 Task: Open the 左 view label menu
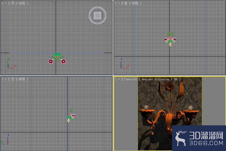[x=12, y=79]
